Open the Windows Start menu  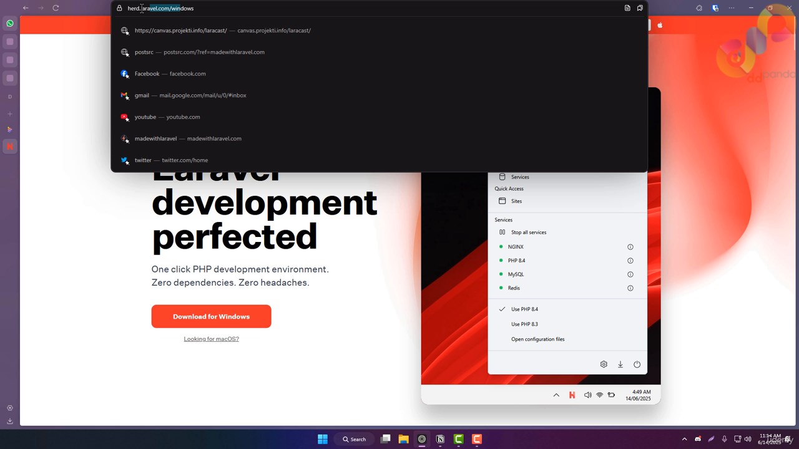point(323,439)
